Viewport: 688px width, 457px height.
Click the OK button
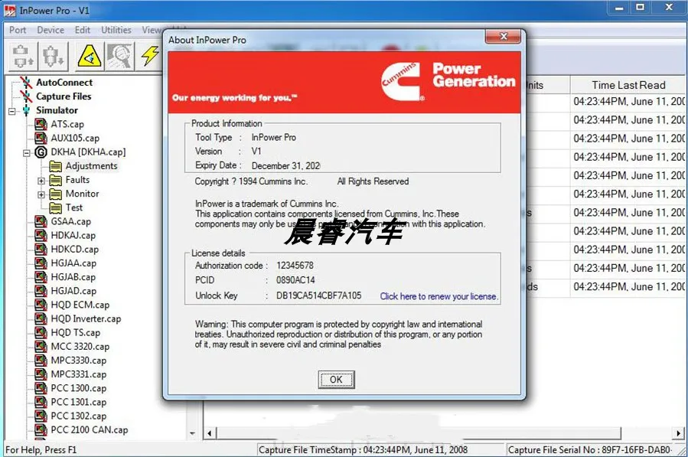[x=336, y=379]
